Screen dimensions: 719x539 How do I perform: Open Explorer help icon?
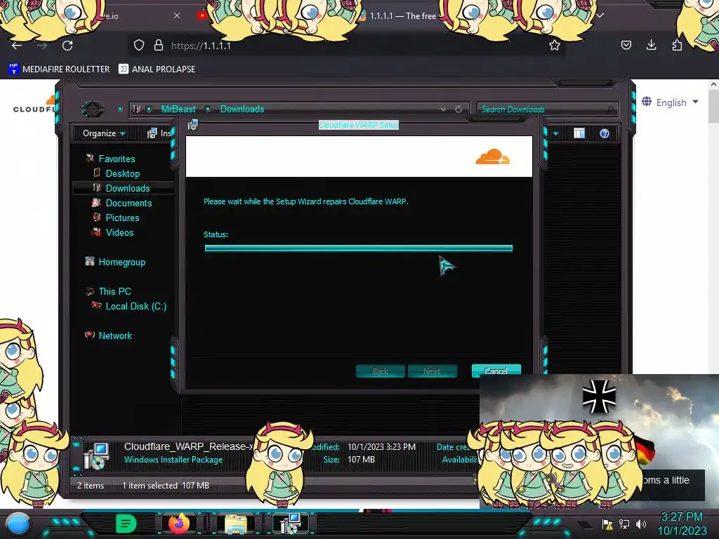605,133
